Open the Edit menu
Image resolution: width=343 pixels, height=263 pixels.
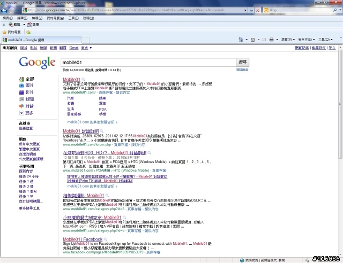click(22, 18)
